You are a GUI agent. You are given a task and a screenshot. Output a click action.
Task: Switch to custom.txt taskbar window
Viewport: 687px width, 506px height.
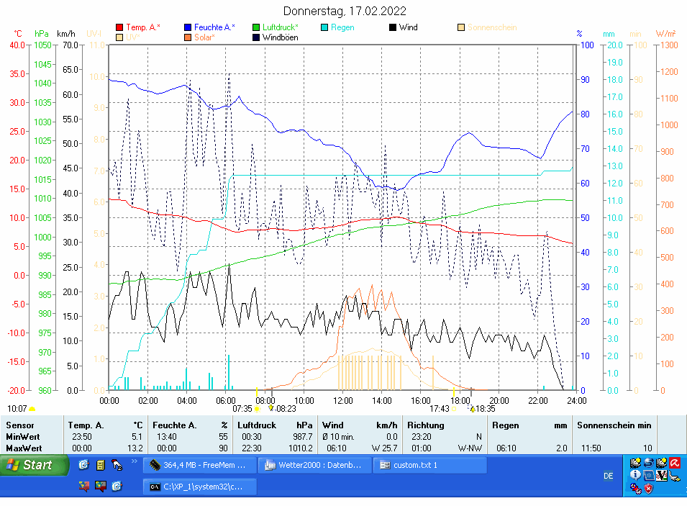point(429,465)
